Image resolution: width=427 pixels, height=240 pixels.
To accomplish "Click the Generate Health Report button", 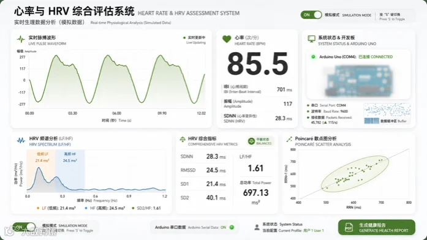I will coord(376,228).
